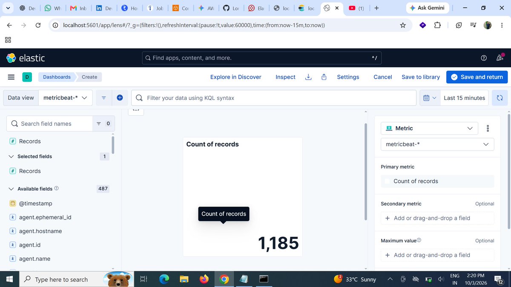This screenshot has height=287, width=511.
Task: Click the Find apps, content search bar
Action: [x=262, y=58]
